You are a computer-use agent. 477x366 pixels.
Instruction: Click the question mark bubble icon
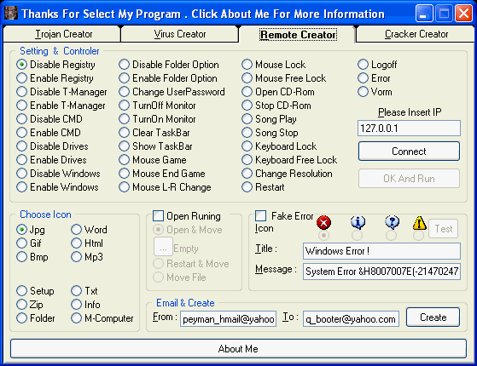point(392,222)
